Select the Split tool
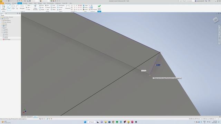Image resolution: width=221 pixels, height=124 pixels. (47, 10)
